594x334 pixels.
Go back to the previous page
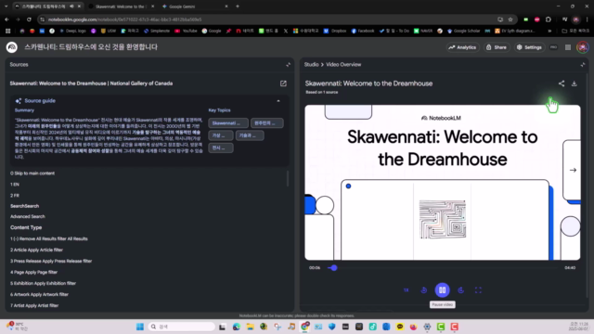coord(6,19)
